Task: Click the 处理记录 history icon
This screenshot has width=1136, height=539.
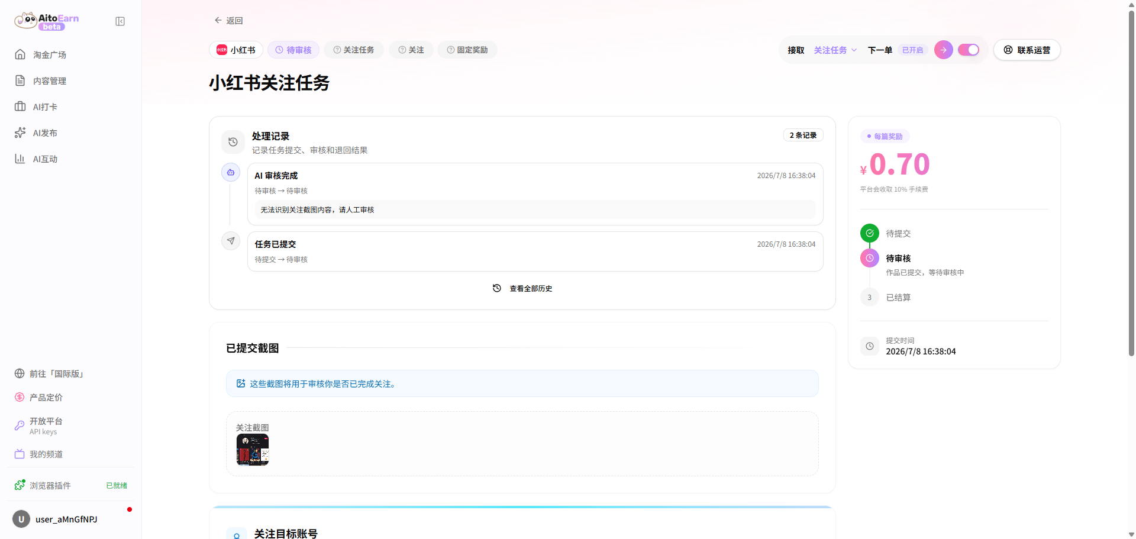Action: click(x=233, y=142)
